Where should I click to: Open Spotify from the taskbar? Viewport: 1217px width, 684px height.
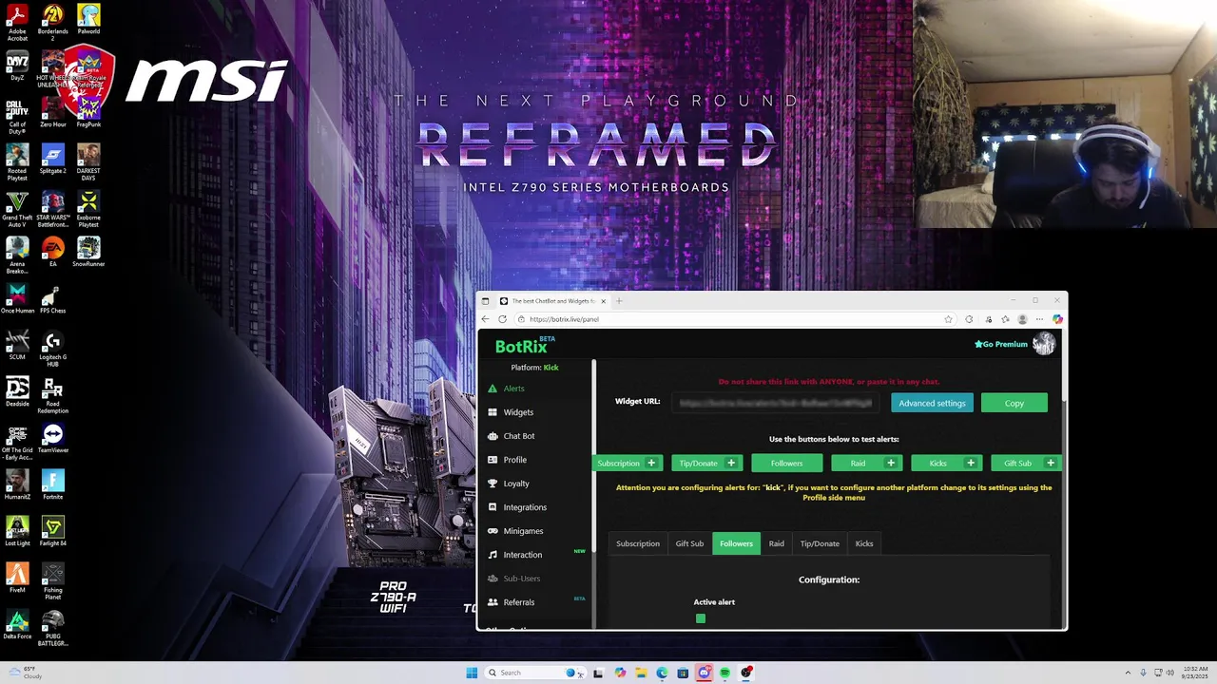click(x=724, y=673)
